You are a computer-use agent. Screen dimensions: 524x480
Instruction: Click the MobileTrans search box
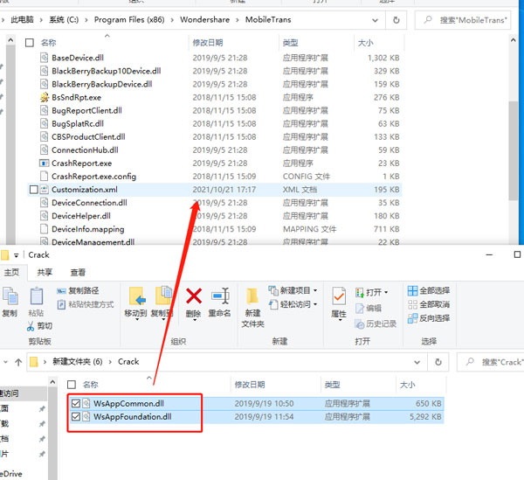coord(463,20)
